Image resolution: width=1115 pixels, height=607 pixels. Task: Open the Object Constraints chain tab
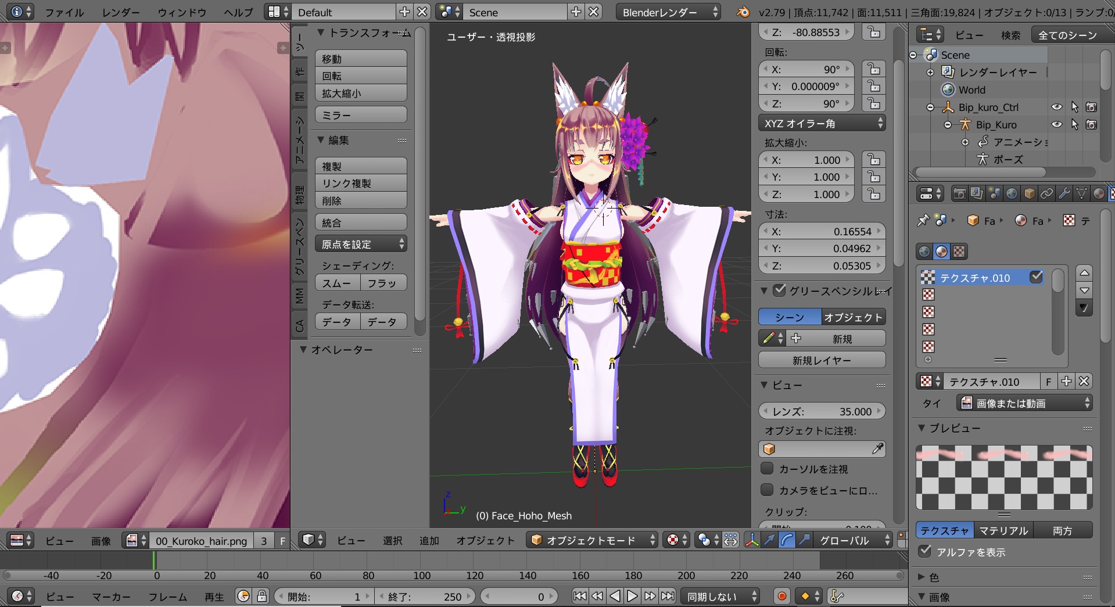pos(1046,193)
